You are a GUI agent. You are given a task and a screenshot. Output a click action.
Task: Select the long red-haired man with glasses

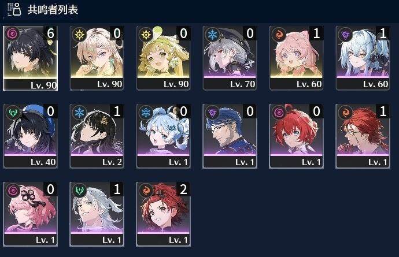point(363,136)
